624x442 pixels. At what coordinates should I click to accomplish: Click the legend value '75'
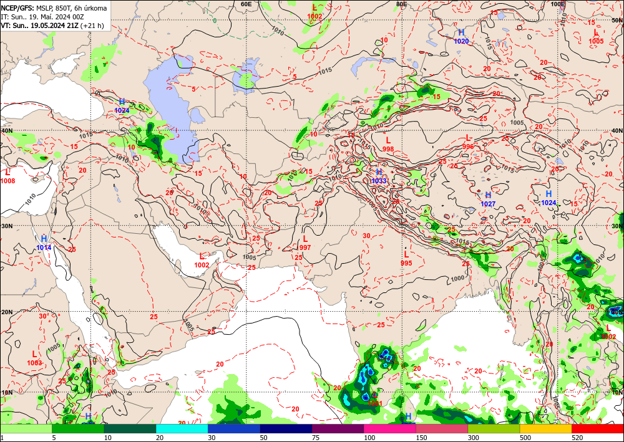click(316, 438)
